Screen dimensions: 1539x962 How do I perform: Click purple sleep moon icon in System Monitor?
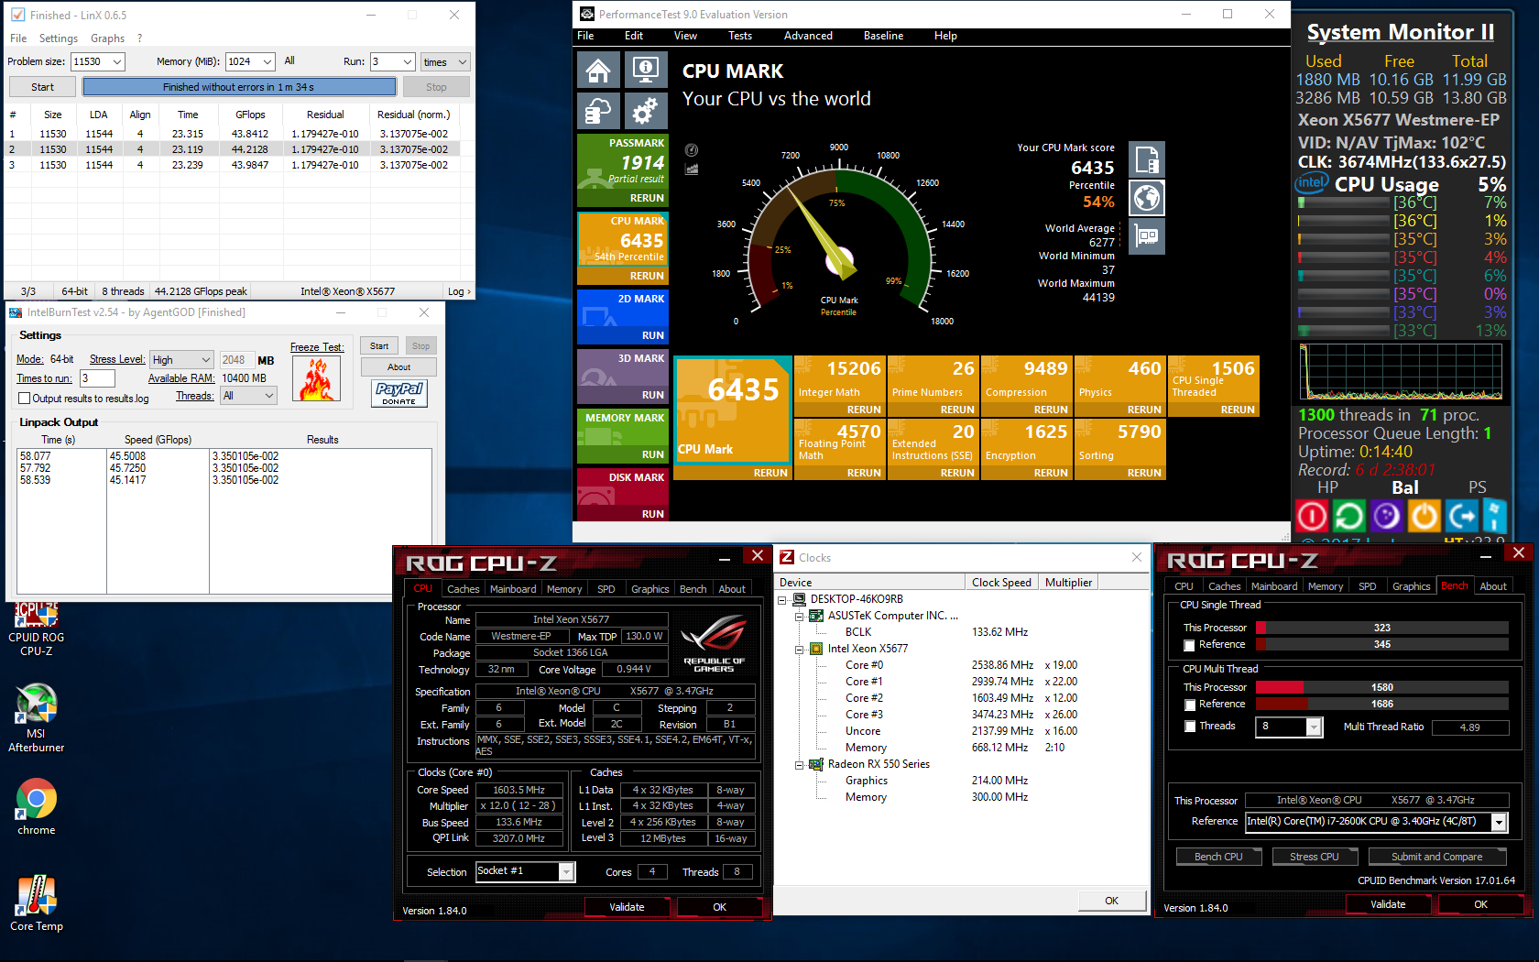coord(1386,517)
